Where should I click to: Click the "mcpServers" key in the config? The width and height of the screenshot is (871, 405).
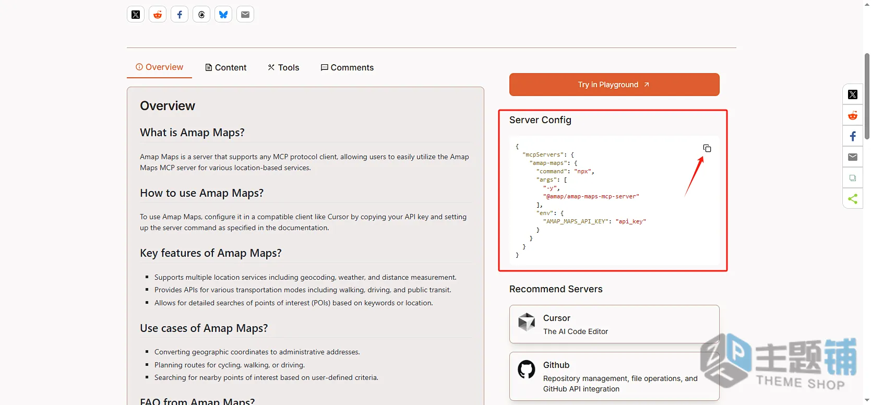click(x=543, y=154)
